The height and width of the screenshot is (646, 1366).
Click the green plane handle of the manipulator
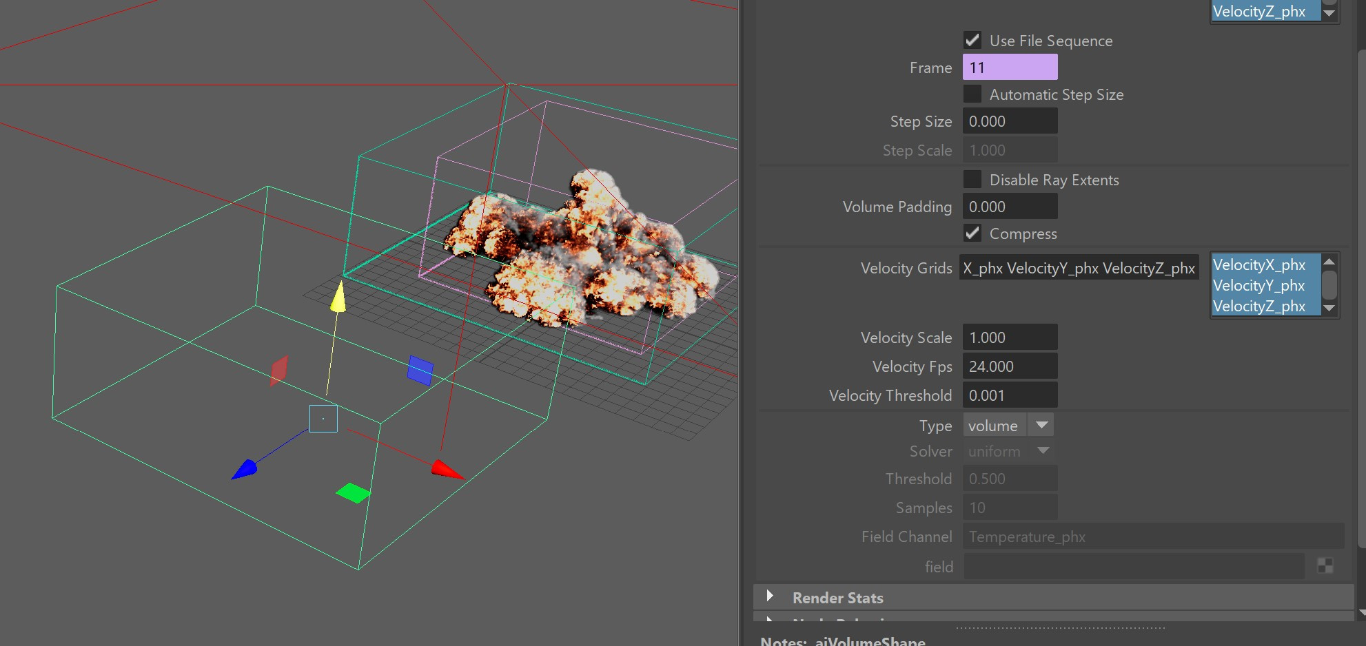[353, 493]
